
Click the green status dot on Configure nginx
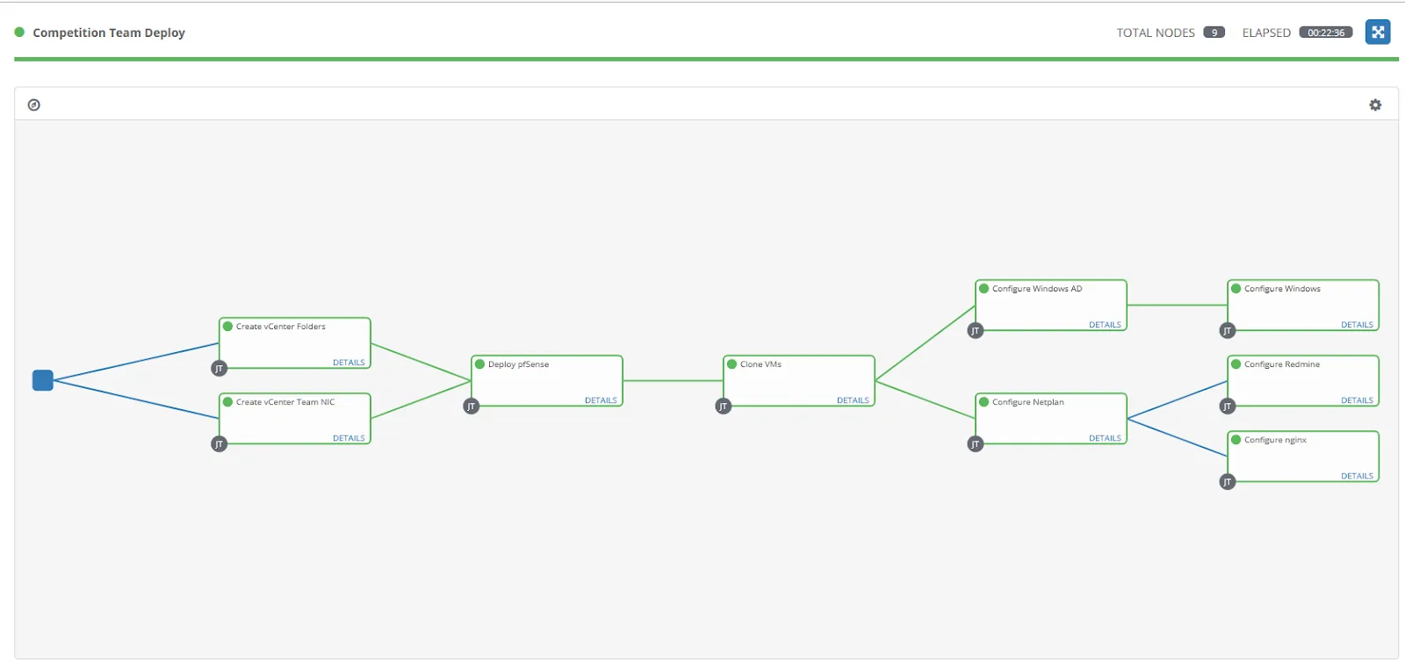click(x=1236, y=439)
